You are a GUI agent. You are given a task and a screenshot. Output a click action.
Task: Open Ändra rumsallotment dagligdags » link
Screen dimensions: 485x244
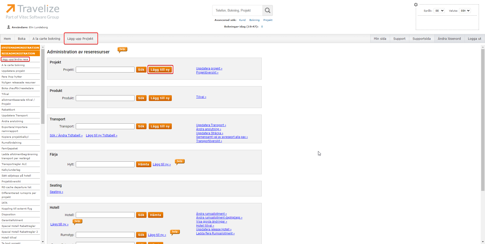click(x=219, y=218)
